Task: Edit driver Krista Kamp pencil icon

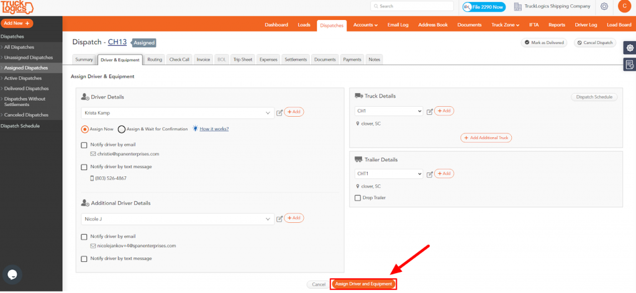Action: click(x=279, y=112)
